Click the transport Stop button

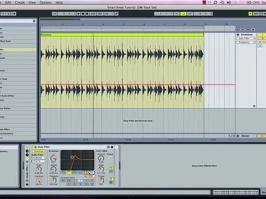tap(83, 14)
